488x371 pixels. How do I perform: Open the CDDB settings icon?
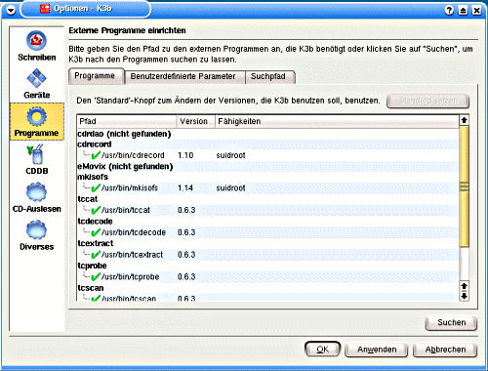[x=36, y=154]
